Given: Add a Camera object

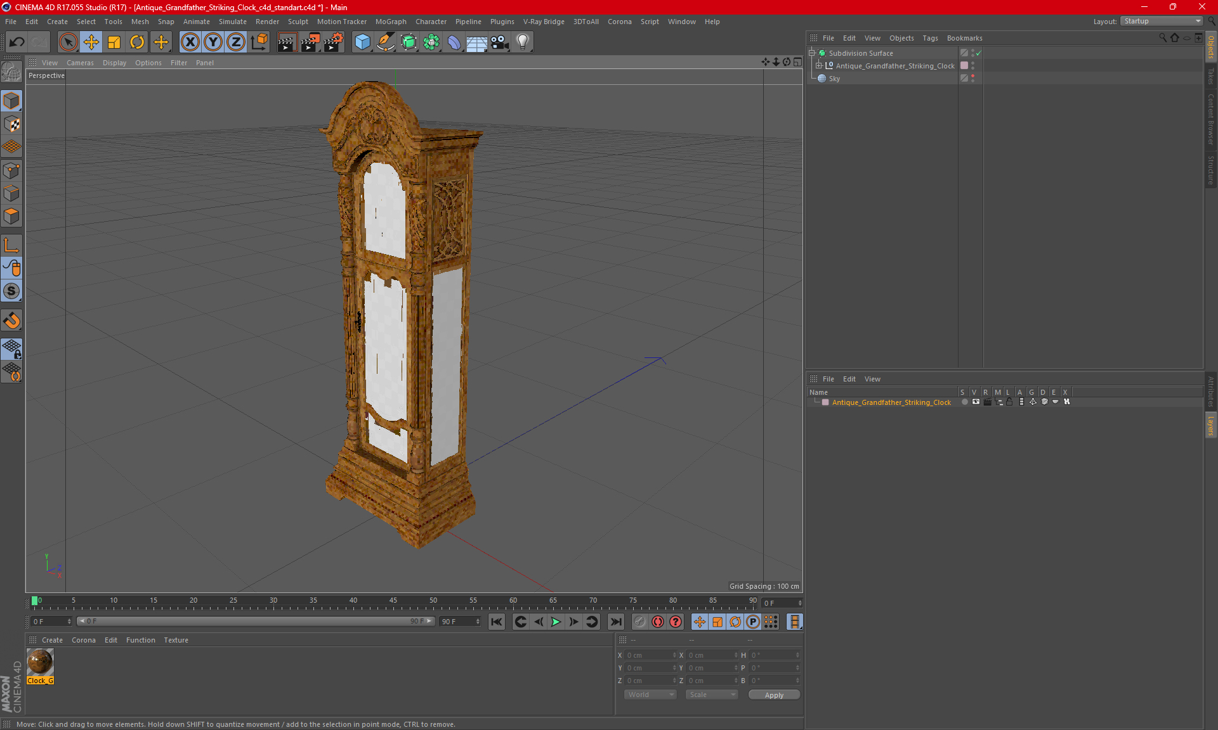Looking at the screenshot, I should 499,42.
